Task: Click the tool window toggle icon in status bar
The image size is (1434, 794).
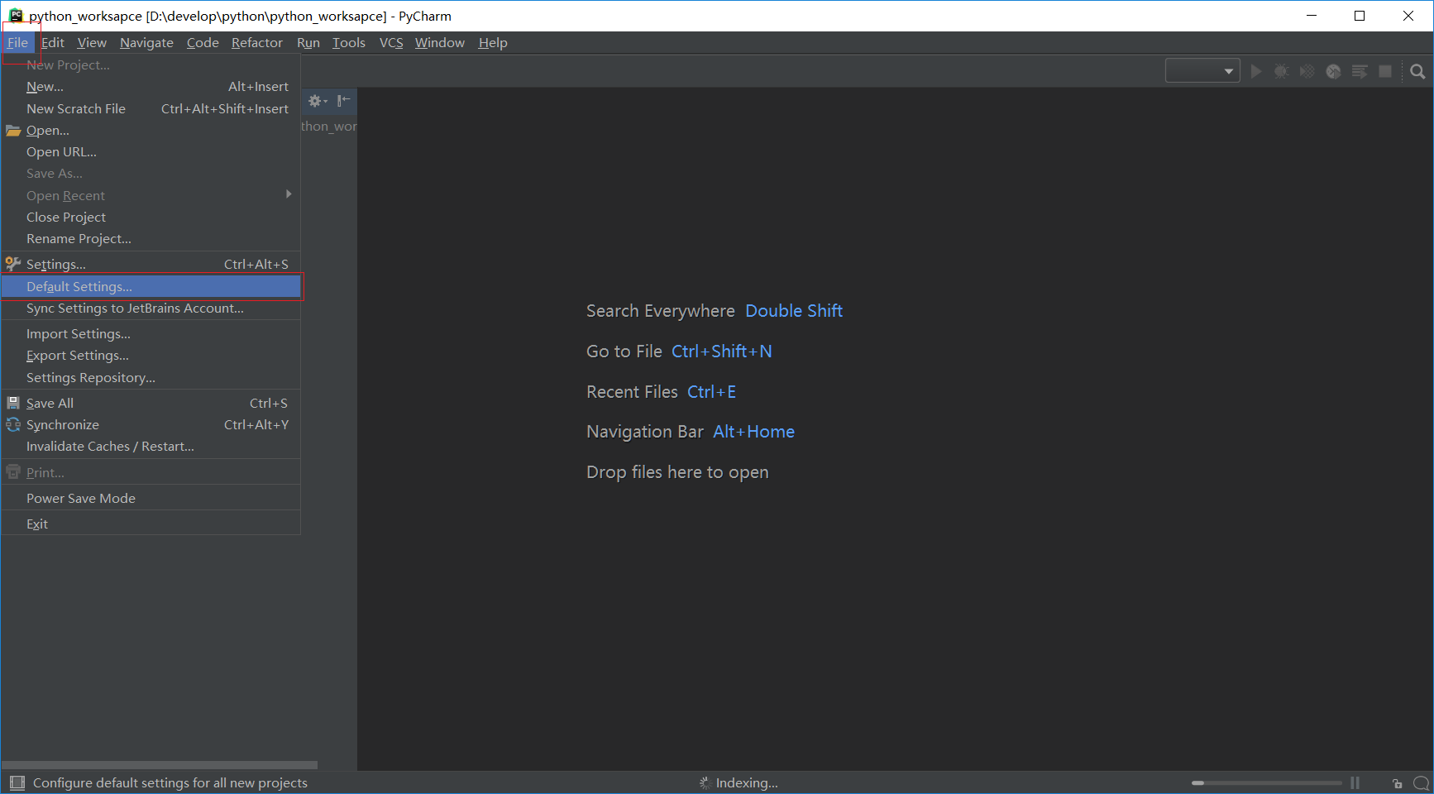Action: coord(17,782)
